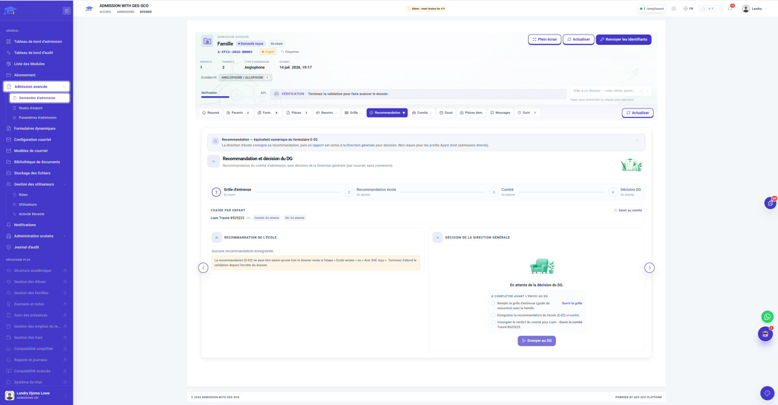The height and width of the screenshot is (405, 778).
Task: Click the Vérification progress bar
Action: [x=233, y=97]
